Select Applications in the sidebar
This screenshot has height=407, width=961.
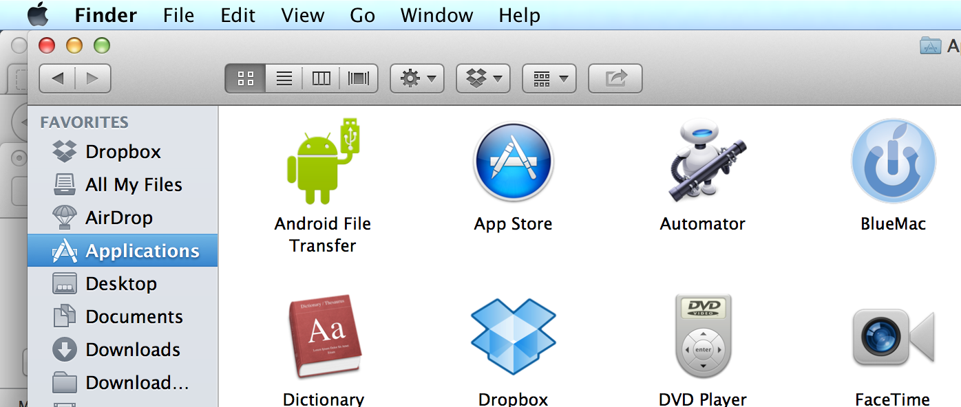click(x=123, y=250)
